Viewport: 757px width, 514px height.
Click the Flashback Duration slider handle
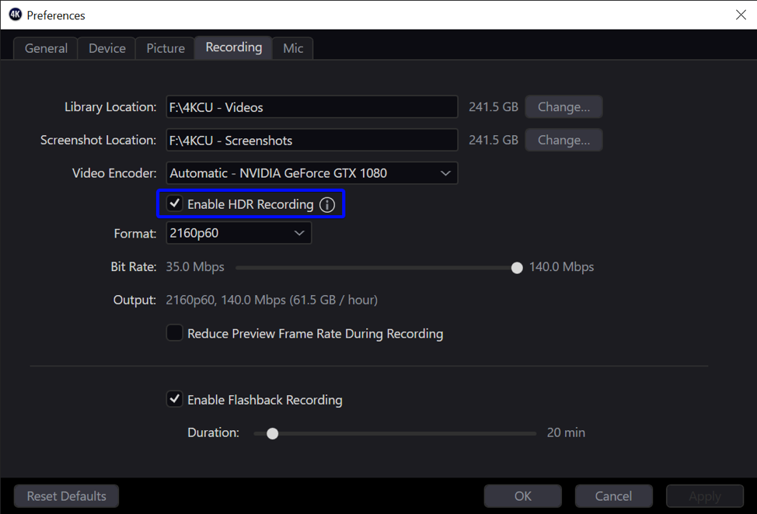pos(272,433)
